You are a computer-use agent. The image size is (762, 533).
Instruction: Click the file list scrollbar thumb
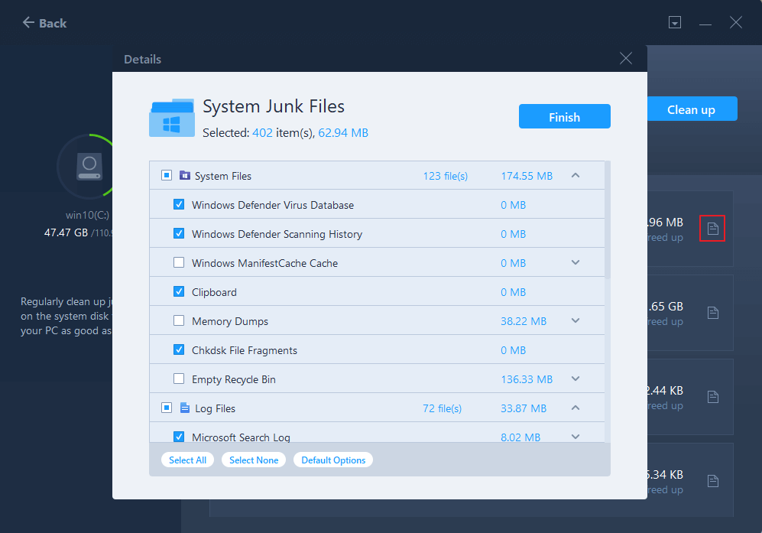click(x=608, y=219)
